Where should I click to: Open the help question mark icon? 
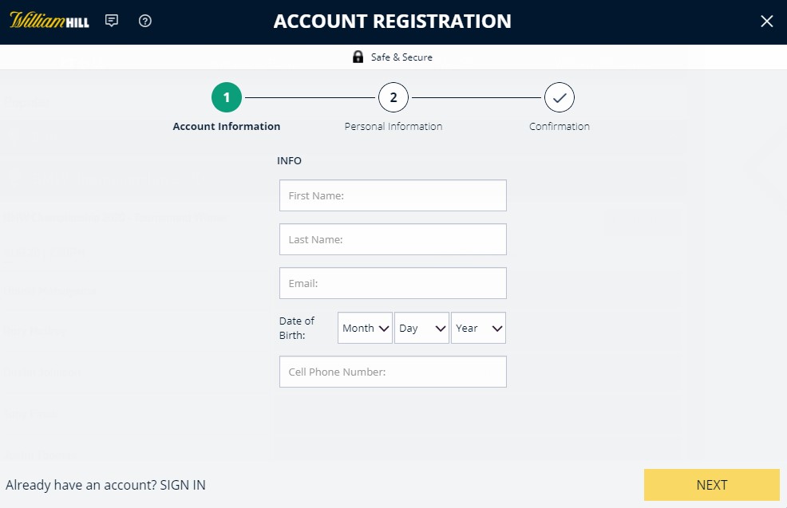pyautogui.click(x=145, y=21)
